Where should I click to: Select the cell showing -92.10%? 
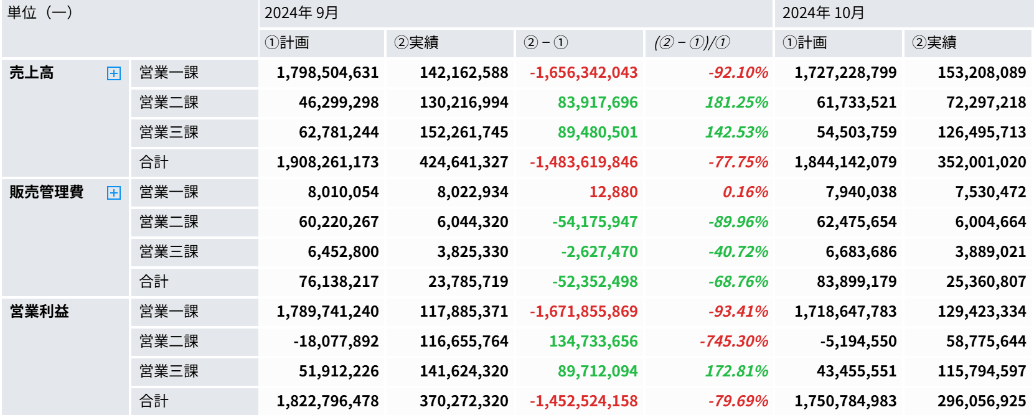[738, 73]
